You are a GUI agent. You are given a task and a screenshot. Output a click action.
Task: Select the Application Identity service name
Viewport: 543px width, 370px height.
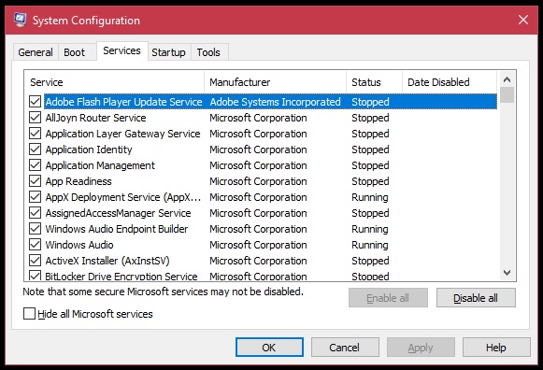click(x=89, y=149)
